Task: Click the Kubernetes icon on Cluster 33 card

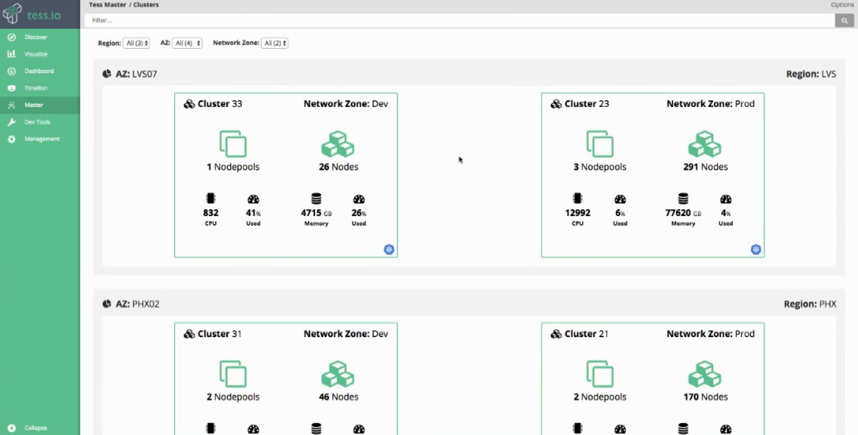Action: pyautogui.click(x=389, y=249)
